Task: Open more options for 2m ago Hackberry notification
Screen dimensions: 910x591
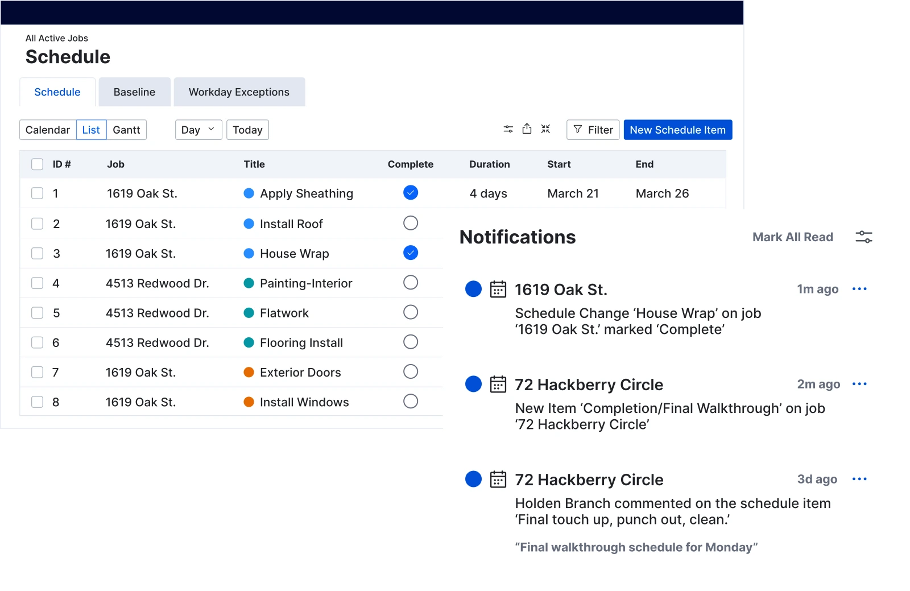Action: point(859,384)
